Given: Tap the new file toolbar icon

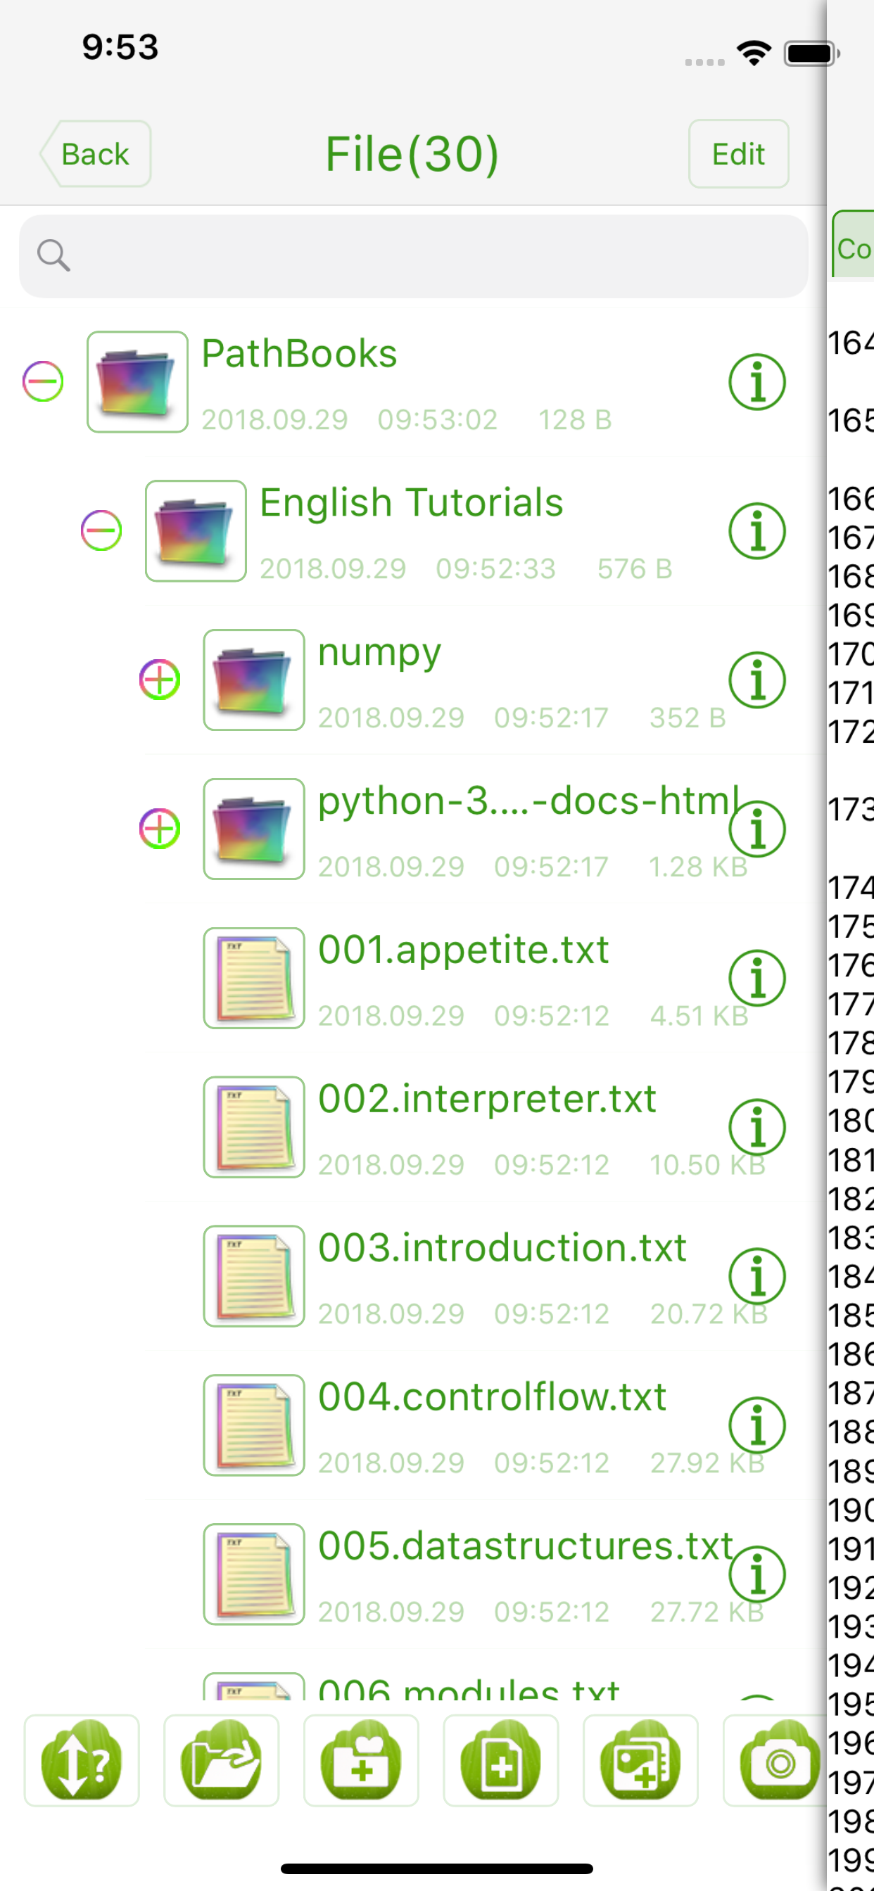Looking at the screenshot, I should pyautogui.click(x=501, y=1760).
